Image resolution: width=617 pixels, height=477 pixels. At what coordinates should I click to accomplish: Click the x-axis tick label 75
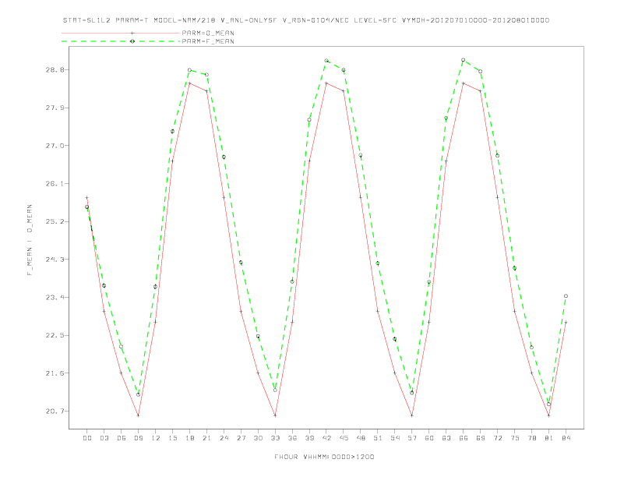[515, 438]
